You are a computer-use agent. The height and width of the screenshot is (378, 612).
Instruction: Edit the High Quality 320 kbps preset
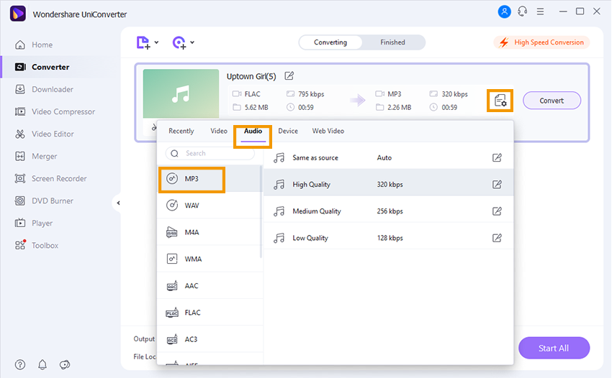[x=497, y=185]
